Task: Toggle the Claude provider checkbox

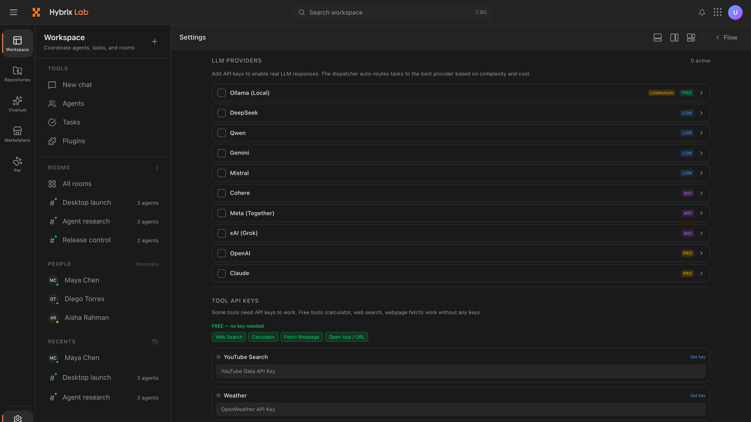Action: coord(222,274)
